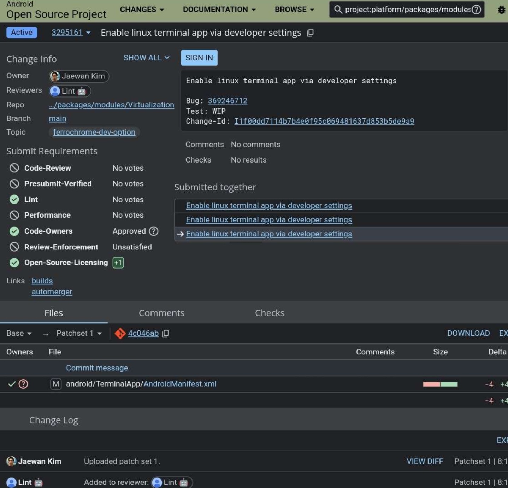The image size is (508, 488).
Task: Click Lint avatar in change log row
Action: [11, 482]
